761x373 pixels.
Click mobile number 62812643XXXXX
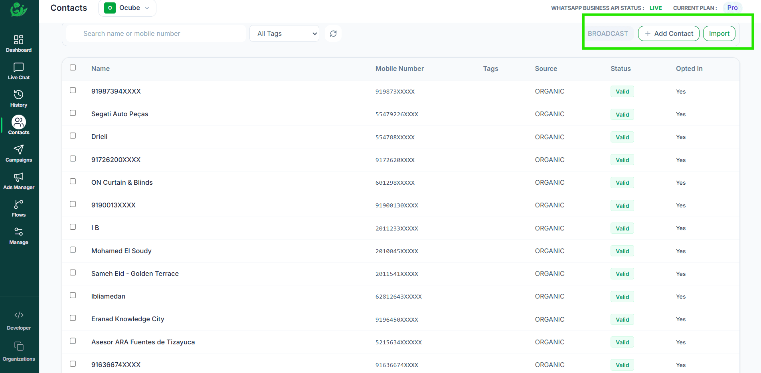pyautogui.click(x=399, y=297)
